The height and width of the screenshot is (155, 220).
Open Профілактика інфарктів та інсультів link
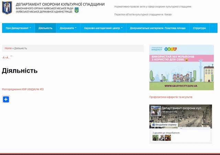coord(171,97)
